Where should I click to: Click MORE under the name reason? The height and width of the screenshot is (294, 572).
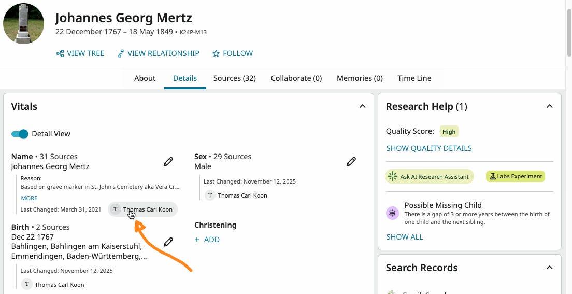point(29,198)
